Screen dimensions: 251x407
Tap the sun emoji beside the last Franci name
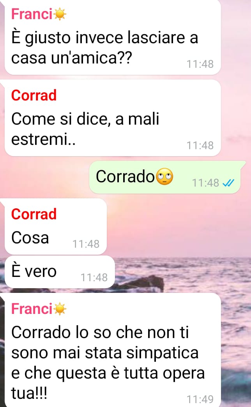pos(60,309)
